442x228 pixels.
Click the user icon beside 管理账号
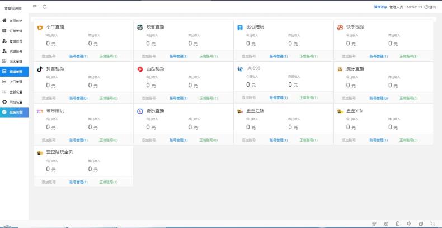point(4,41)
